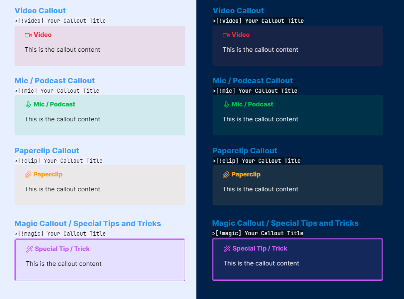404x299 pixels.
Task: Click dark theme 'Special Tip / Trick' callout title
Action: 260,248
